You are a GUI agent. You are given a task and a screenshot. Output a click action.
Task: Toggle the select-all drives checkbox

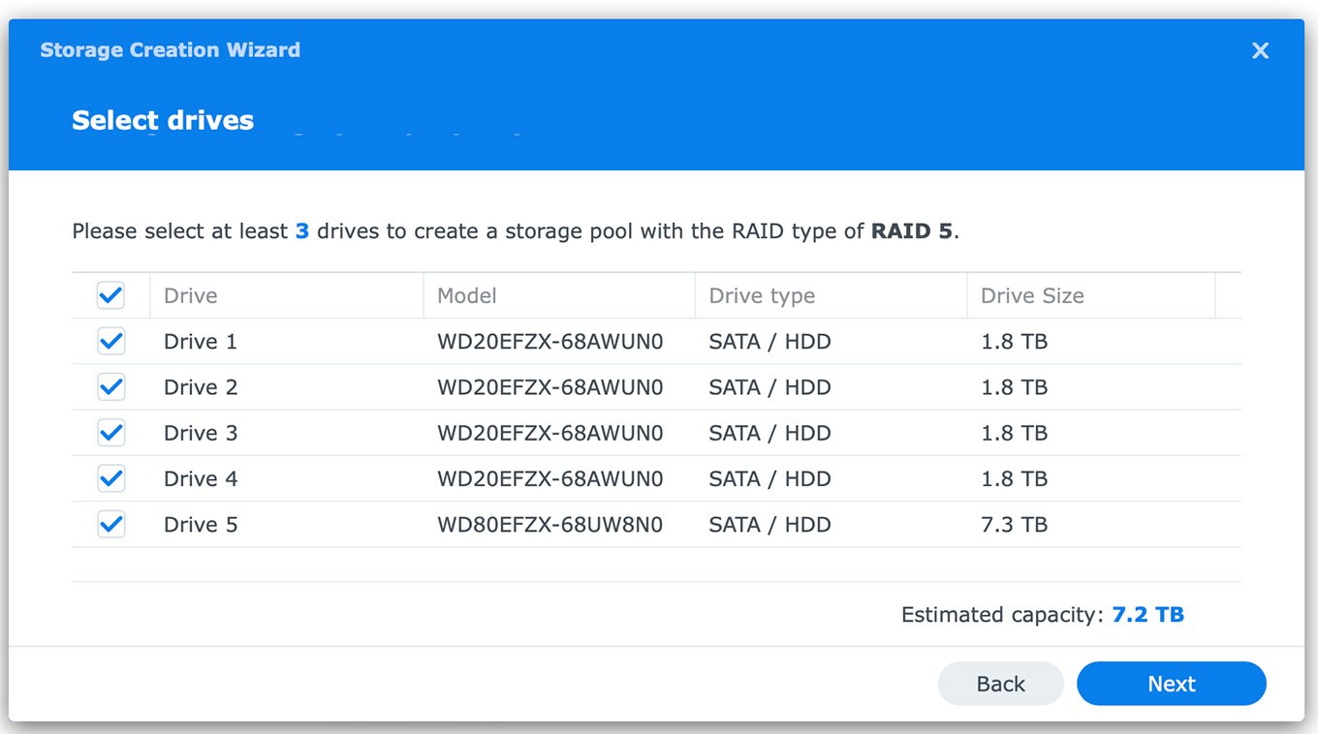(111, 295)
